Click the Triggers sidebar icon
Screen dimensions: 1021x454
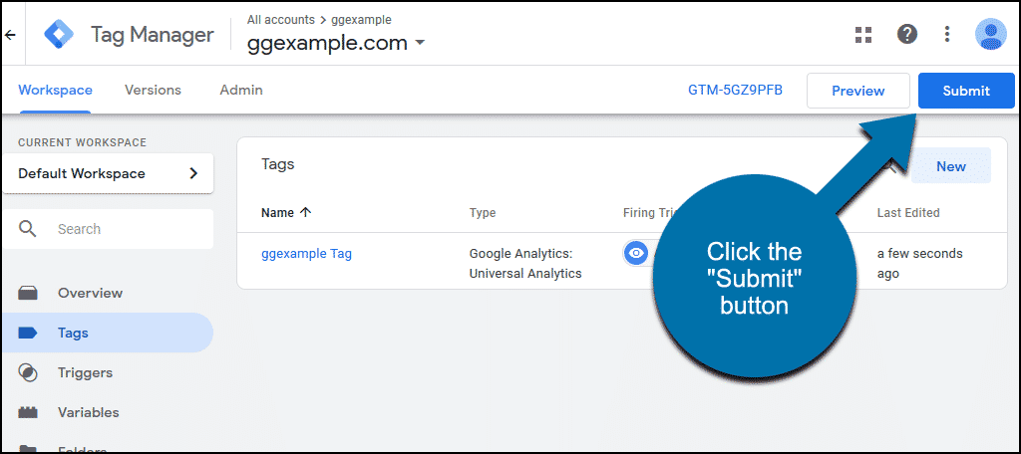tap(28, 372)
